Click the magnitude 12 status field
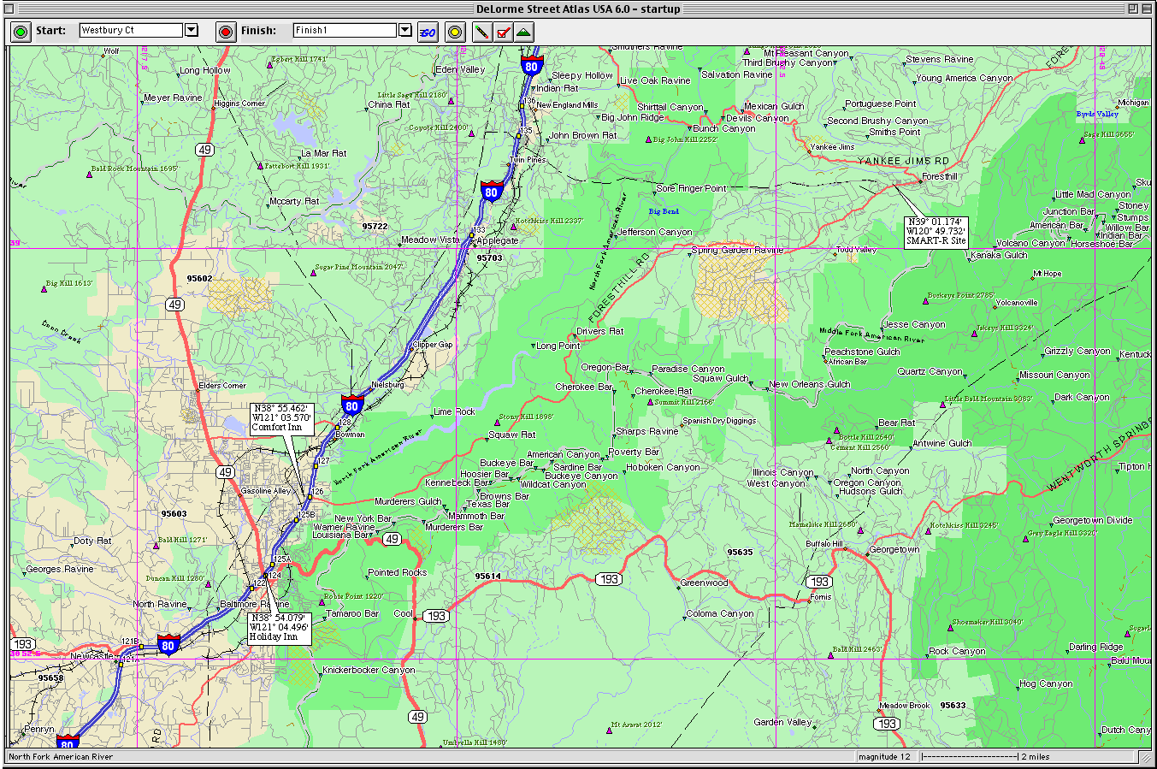Screen dimensions: 1157x769 pyautogui.click(x=884, y=756)
